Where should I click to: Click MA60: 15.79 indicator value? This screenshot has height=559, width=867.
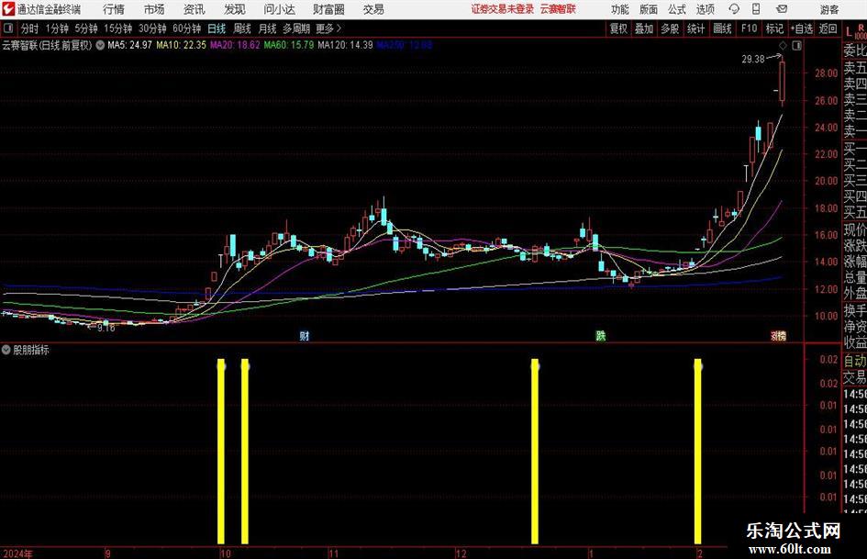point(289,45)
